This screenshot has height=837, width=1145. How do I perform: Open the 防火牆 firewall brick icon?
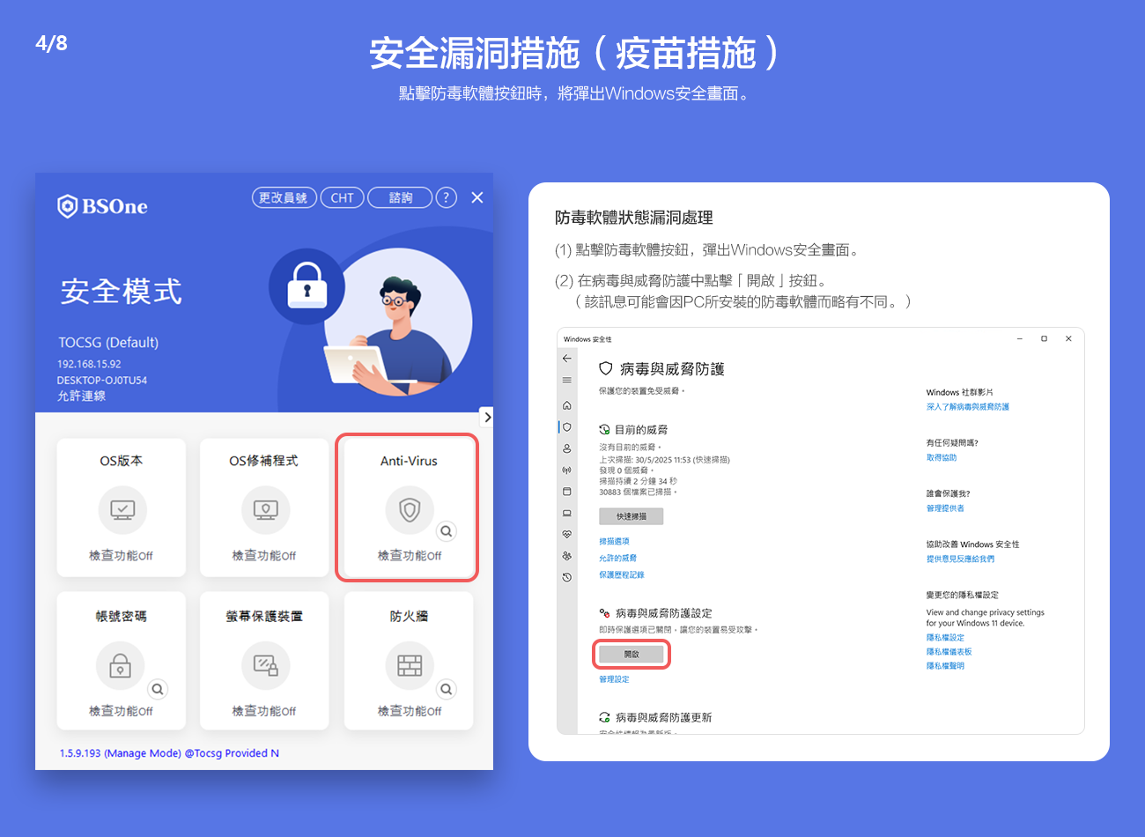410,665
